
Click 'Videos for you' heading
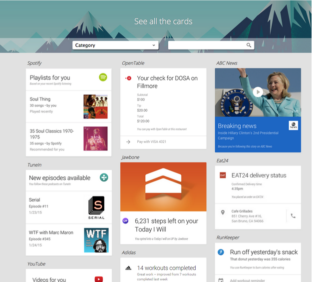click(x=49, y=279)
